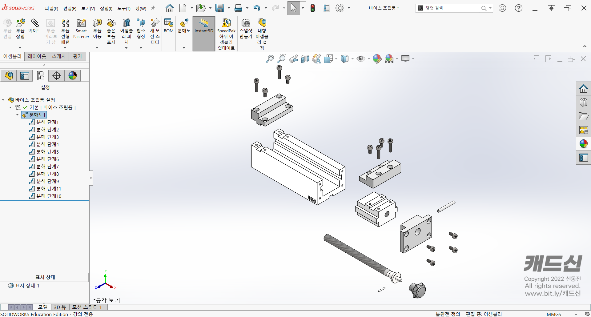This screenshot has height=317, width=591.
Task: Open the 삽입(I) menu
Action: point(106,9)
